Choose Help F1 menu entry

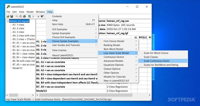tap(72, 20)
